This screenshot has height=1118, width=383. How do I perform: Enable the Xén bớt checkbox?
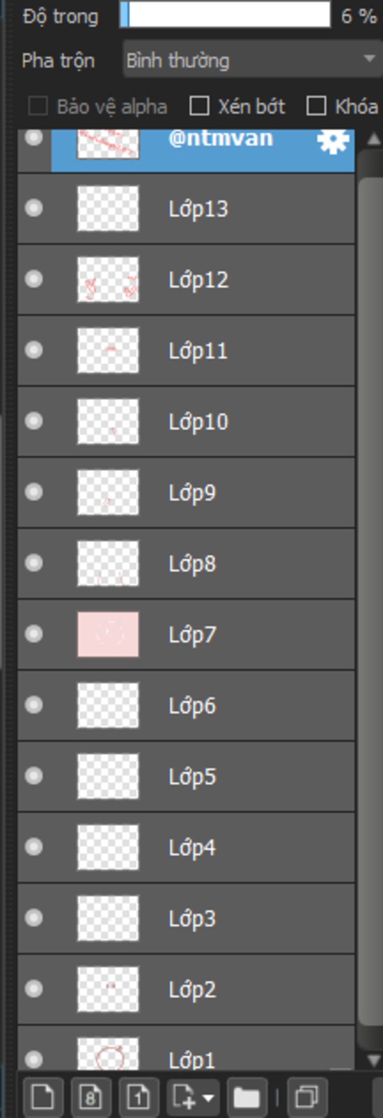[x=199, y=106]
